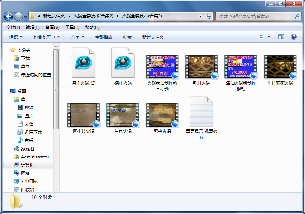305x214 pixels.
Task: Open the 工具(T) menu
Action: (x=72, y=27)
